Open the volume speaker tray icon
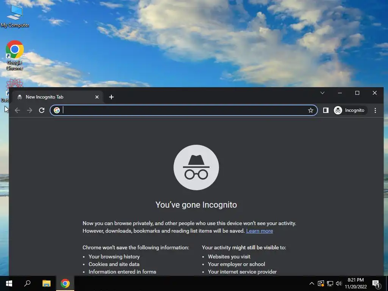388x291 pixels. click(x=339, y=283)
